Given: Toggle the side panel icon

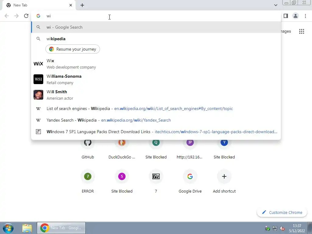Looking at the screenshot, I should pos(286,16).
